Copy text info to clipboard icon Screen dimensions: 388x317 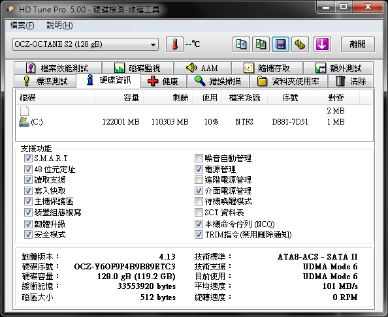tap(241, 44)
